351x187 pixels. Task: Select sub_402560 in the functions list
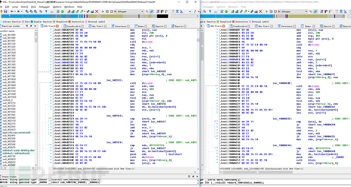tap(9, 144)
